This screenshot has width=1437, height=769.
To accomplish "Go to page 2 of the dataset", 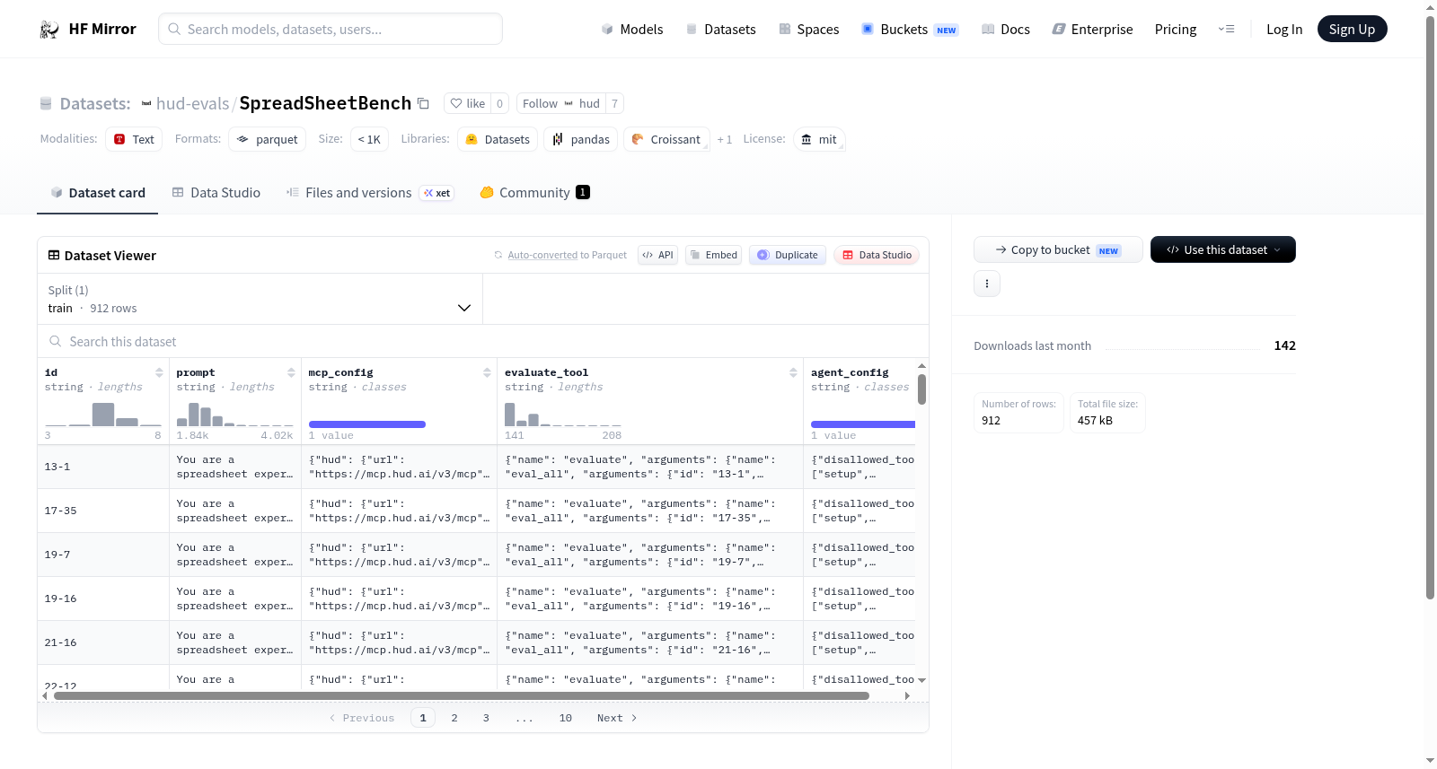I will pyautogui.click(x=454, y=718).
